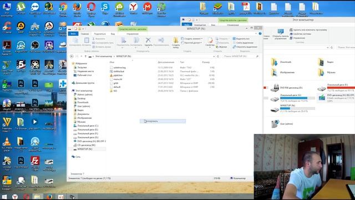Open the recent locations dropdown beside navigation arrows
This screenshot has height=200, width=355.
point(82,56)
